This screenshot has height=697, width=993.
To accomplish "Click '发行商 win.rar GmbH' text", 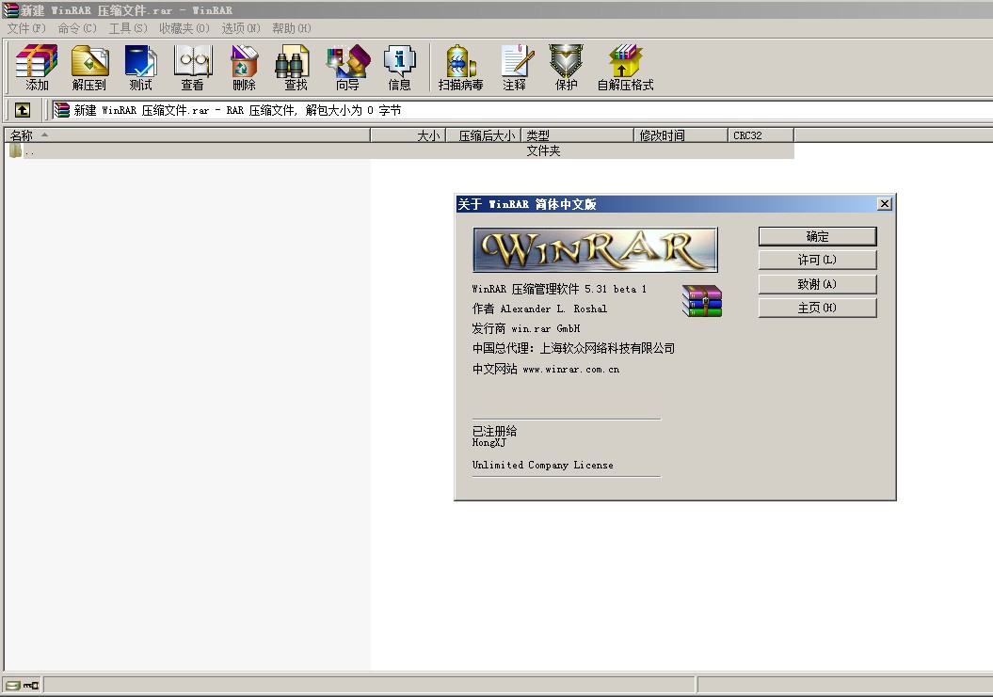I will 526,328.
